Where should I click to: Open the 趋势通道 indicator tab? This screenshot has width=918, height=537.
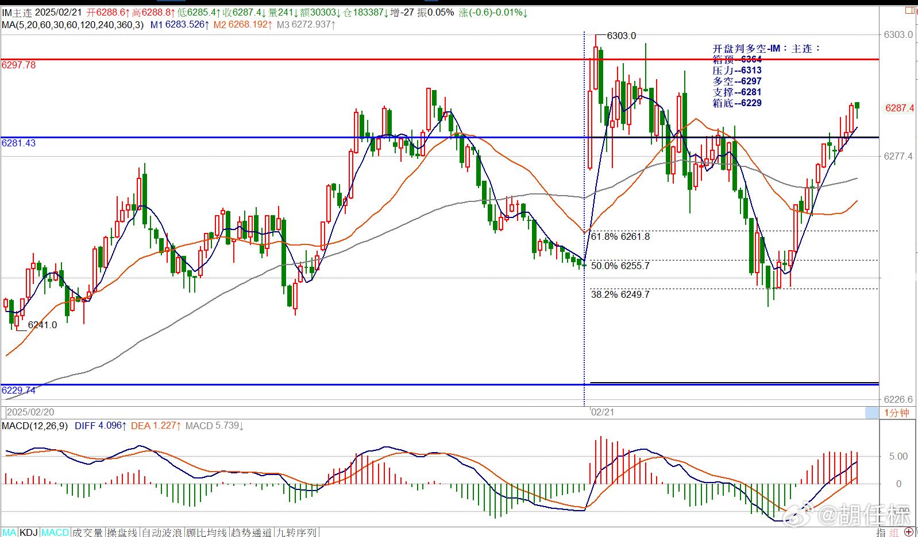coord(252,532)
